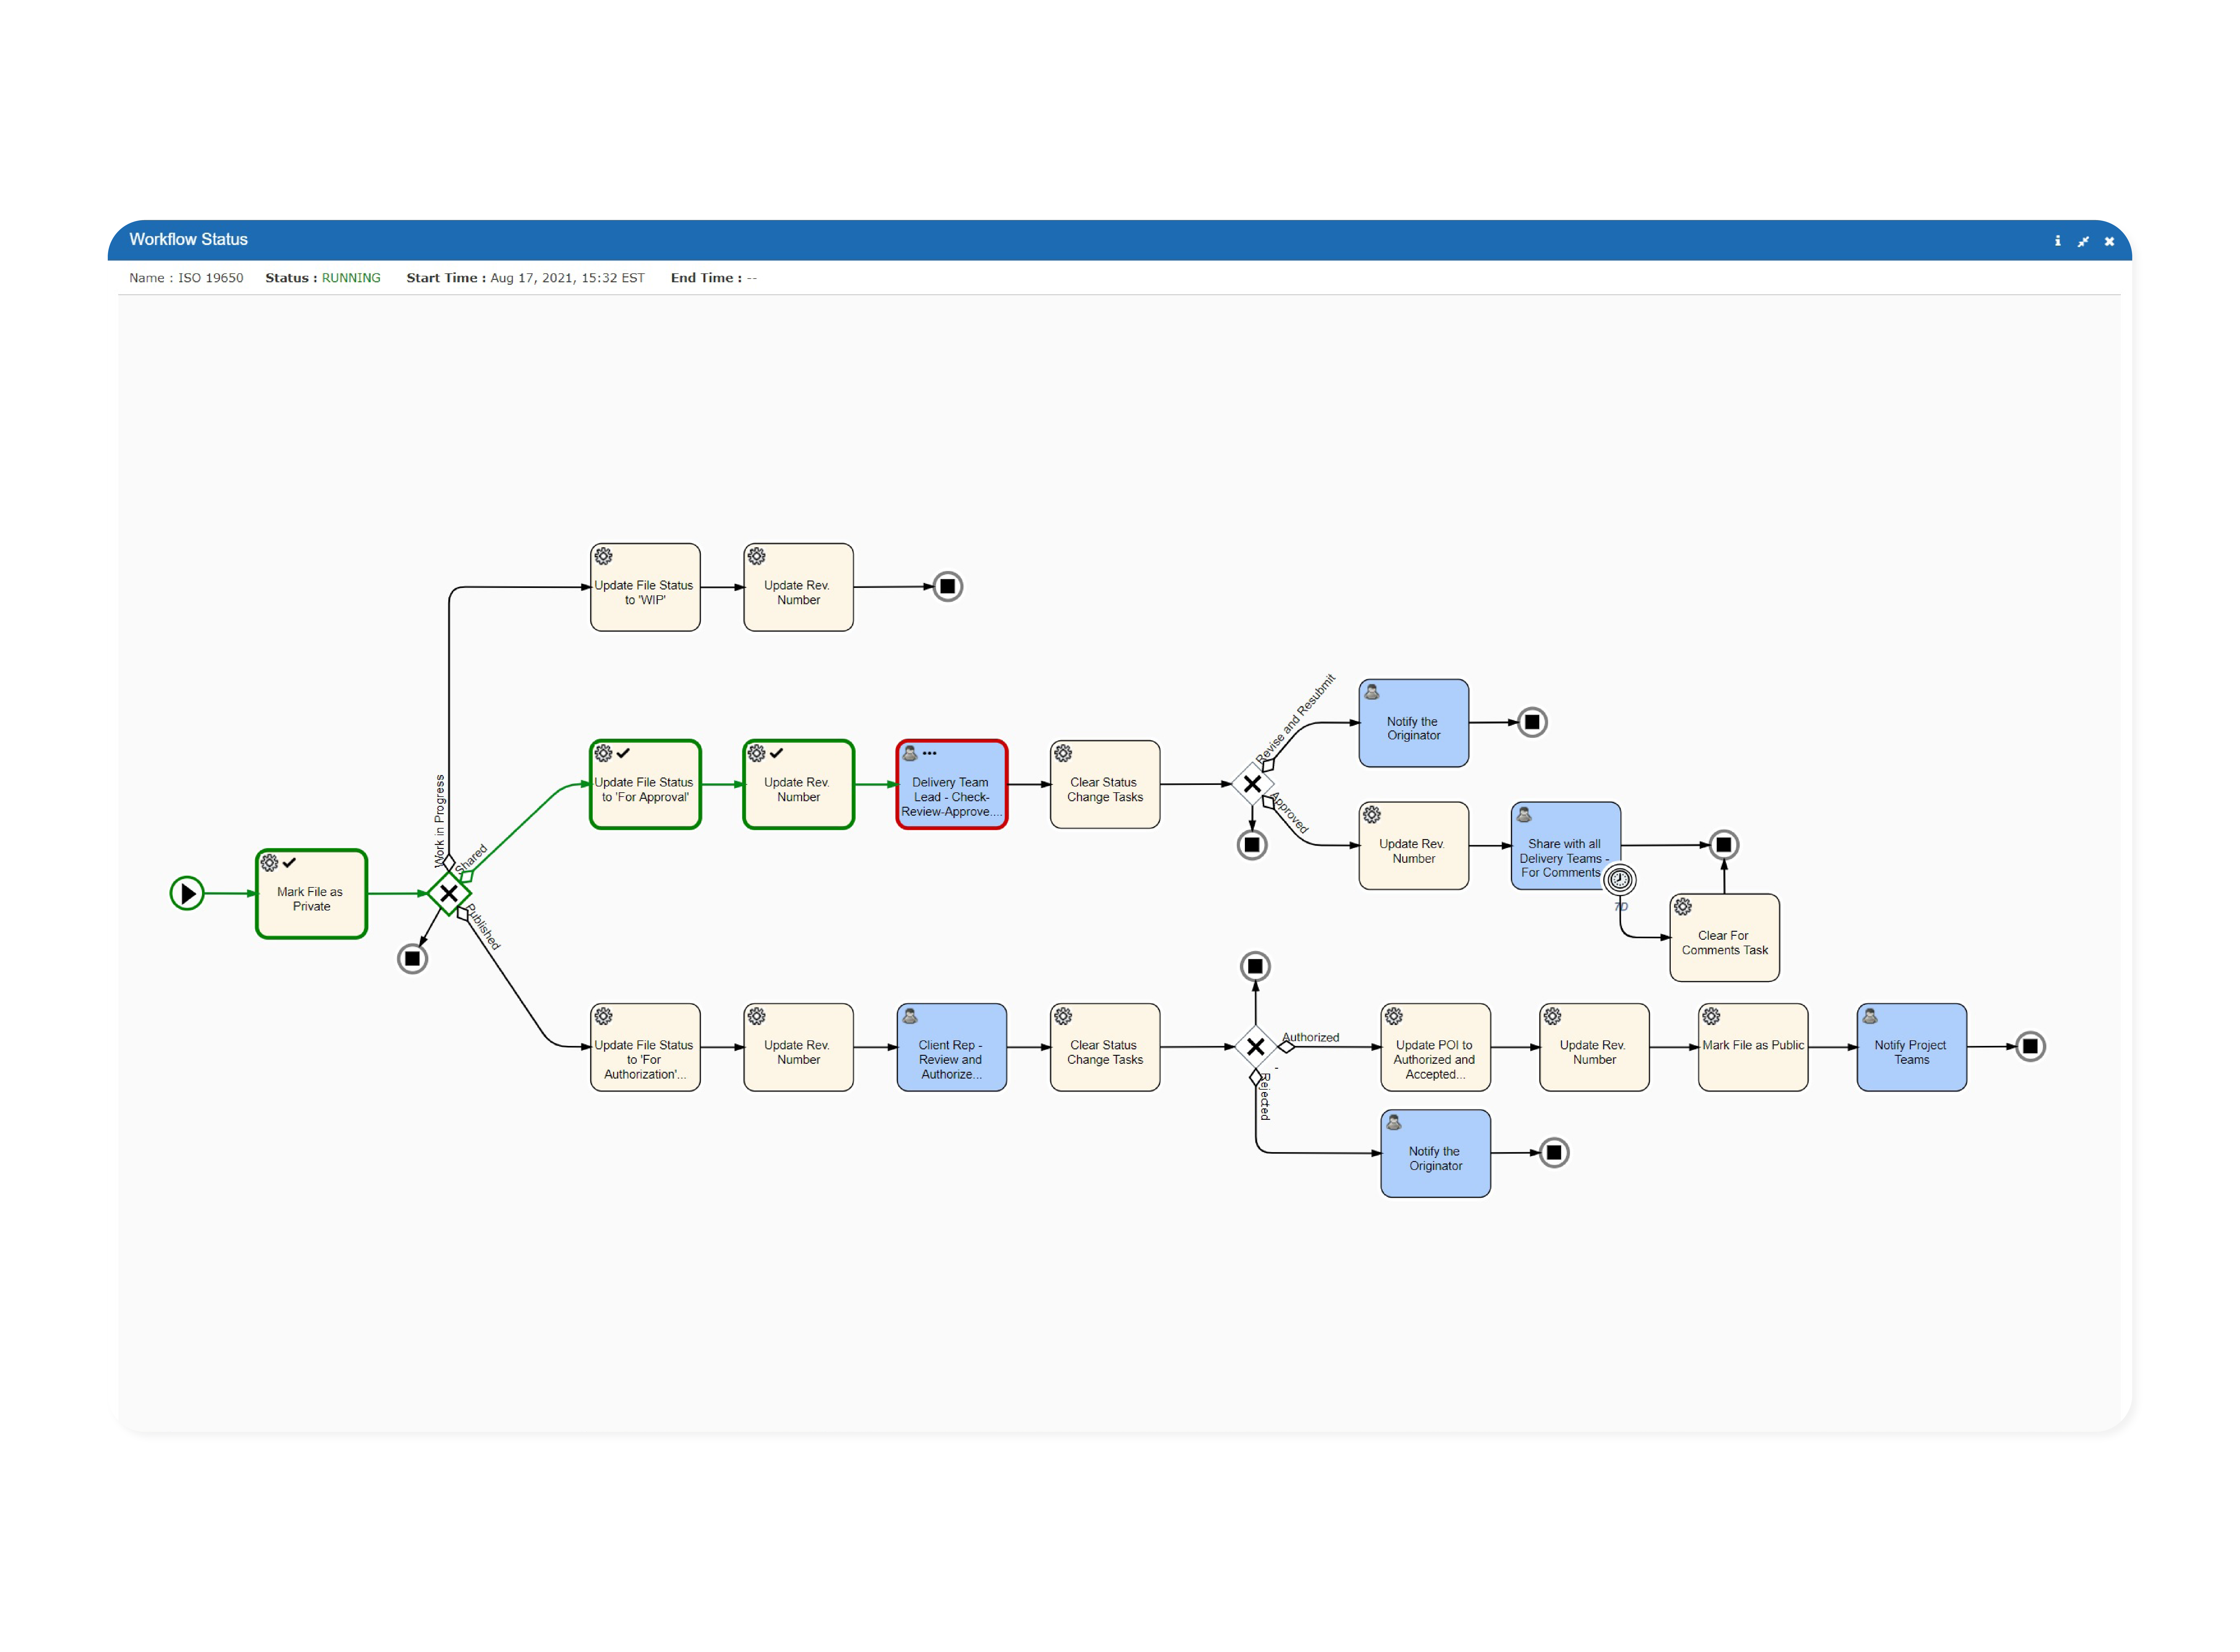Select lower Notify the Originator task
The image size is (2240, 1652).
coord(1436,1153)
